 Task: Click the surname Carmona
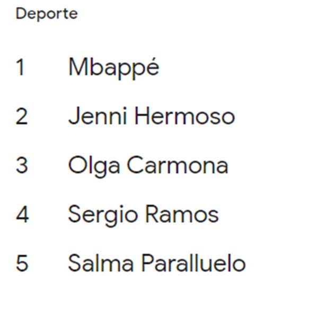(x=178, y=166)
